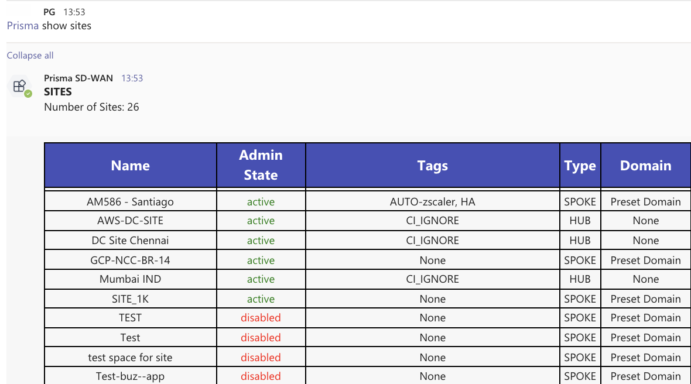Viewport: 691px width, 384px height.
Task: Click the Domain column header
Action: click(x=645, y=166)
